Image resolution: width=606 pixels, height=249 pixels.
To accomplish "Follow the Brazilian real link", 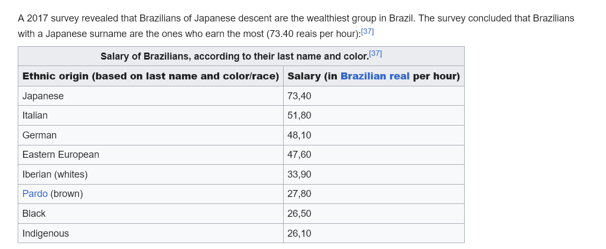I will click(375, 76).
